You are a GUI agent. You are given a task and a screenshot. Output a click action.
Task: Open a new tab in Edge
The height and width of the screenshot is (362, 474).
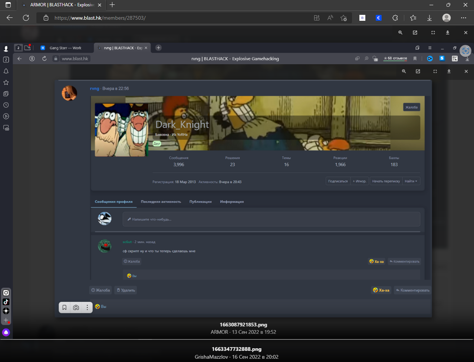click(x=112, y=5)
